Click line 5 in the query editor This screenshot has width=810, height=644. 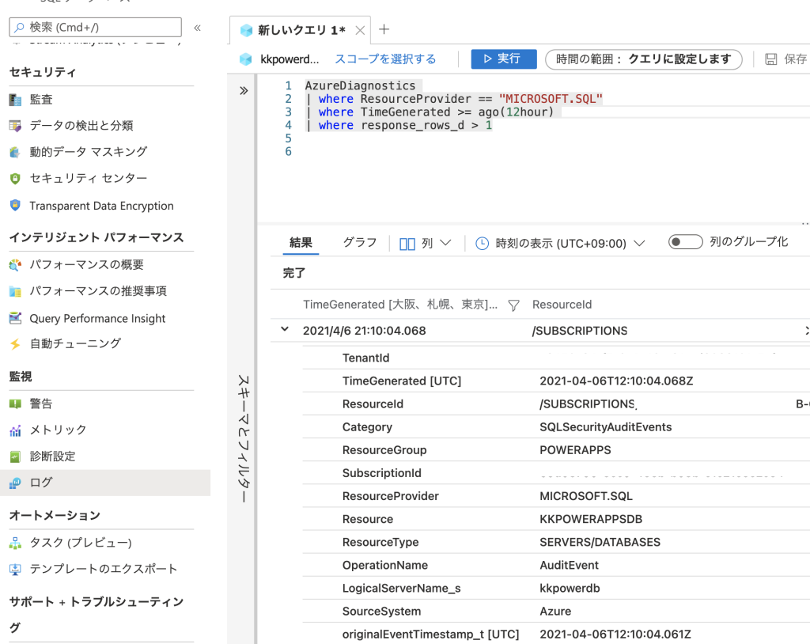click(x=532, y=138)
